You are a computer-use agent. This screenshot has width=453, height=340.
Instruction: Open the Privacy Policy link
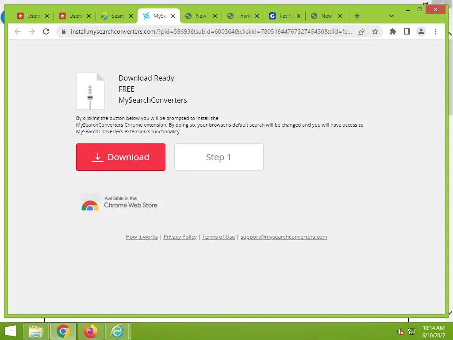pyautogui.click(x=180, y=237)
